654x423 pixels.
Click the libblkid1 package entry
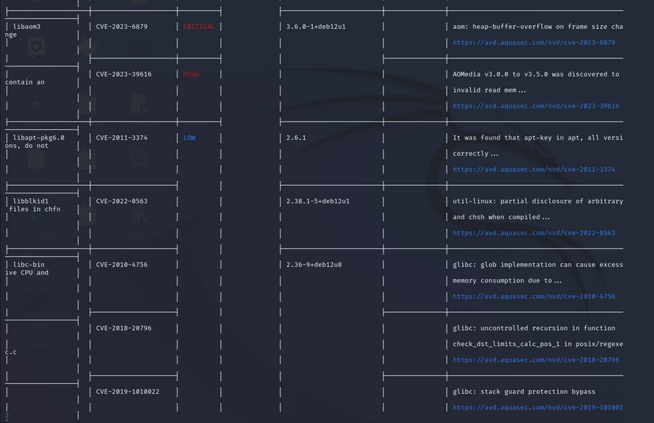pos(31,201)
